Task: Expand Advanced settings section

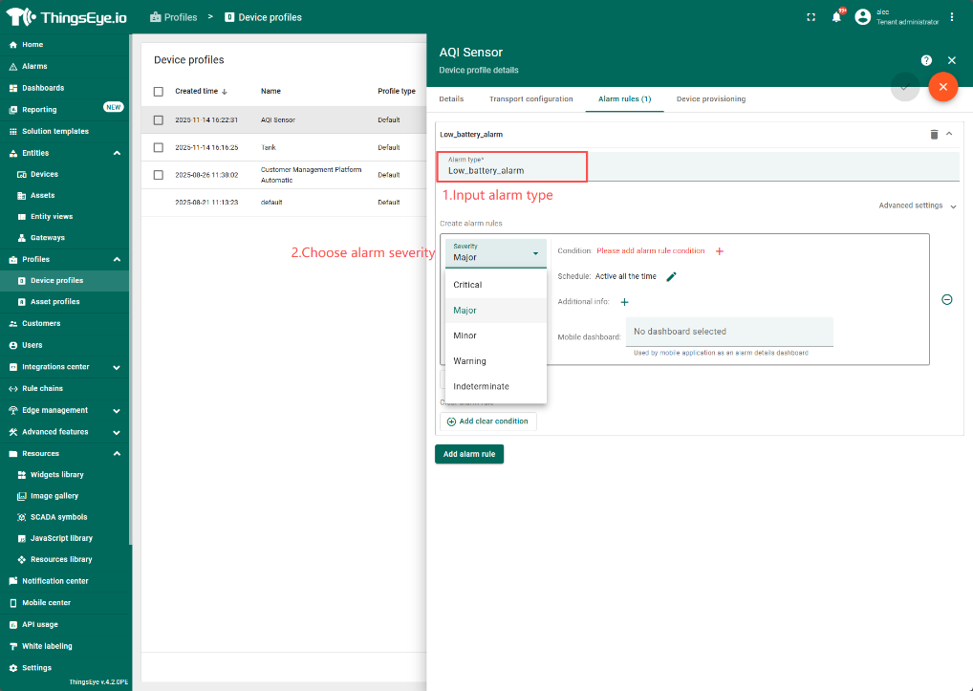Action: pos(917,205)
